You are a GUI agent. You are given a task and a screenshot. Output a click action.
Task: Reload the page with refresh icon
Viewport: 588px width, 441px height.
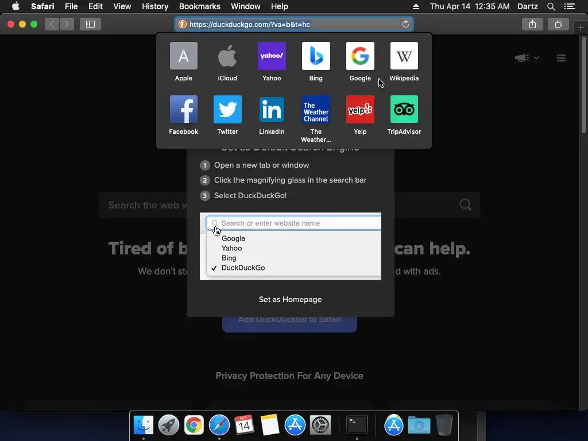405,24
